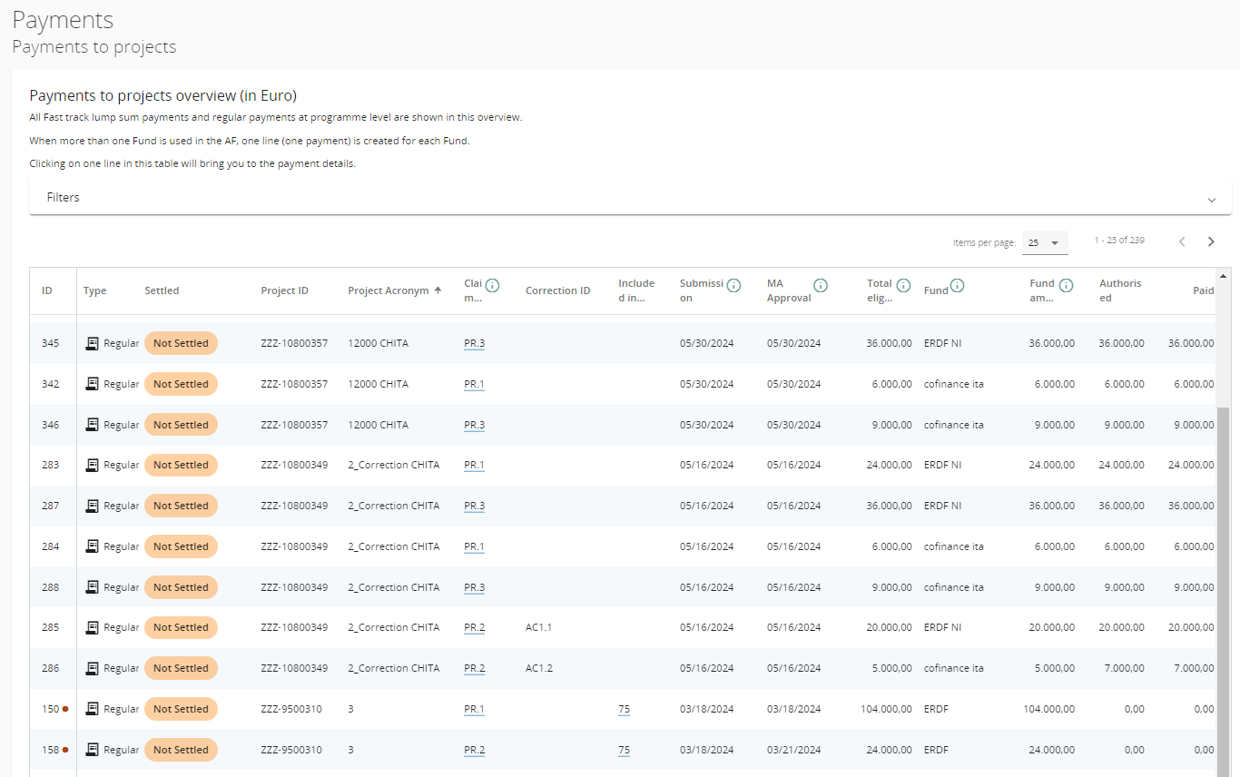Sort by Settled column header

click(x=162, y=290)
